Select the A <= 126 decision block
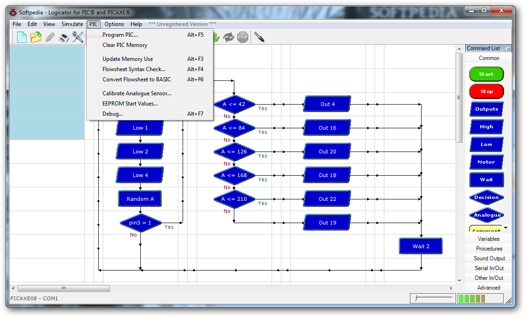 click(x=234, y=152)
